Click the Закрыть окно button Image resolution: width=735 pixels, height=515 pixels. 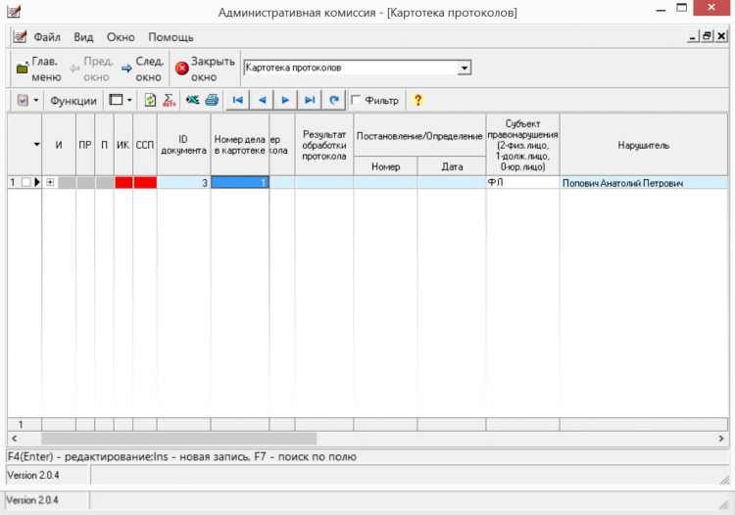pyautogui.click(x=205, y=69)
